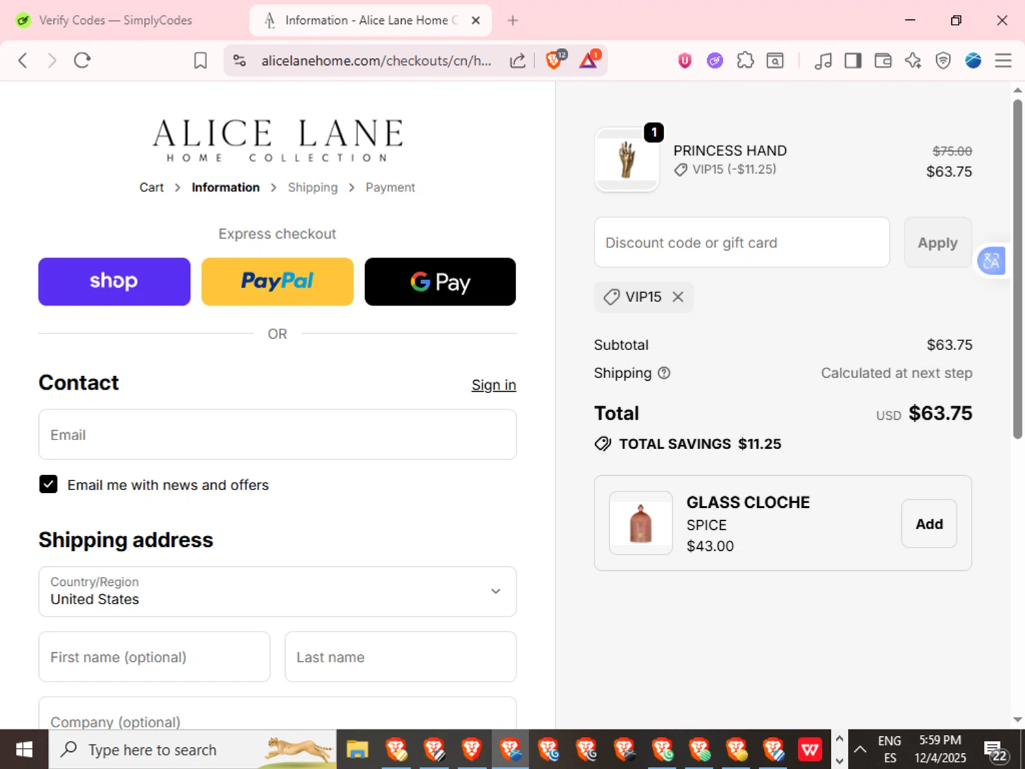Click the Sign in link
1025x769 pixels.
(x=493, y=385)
